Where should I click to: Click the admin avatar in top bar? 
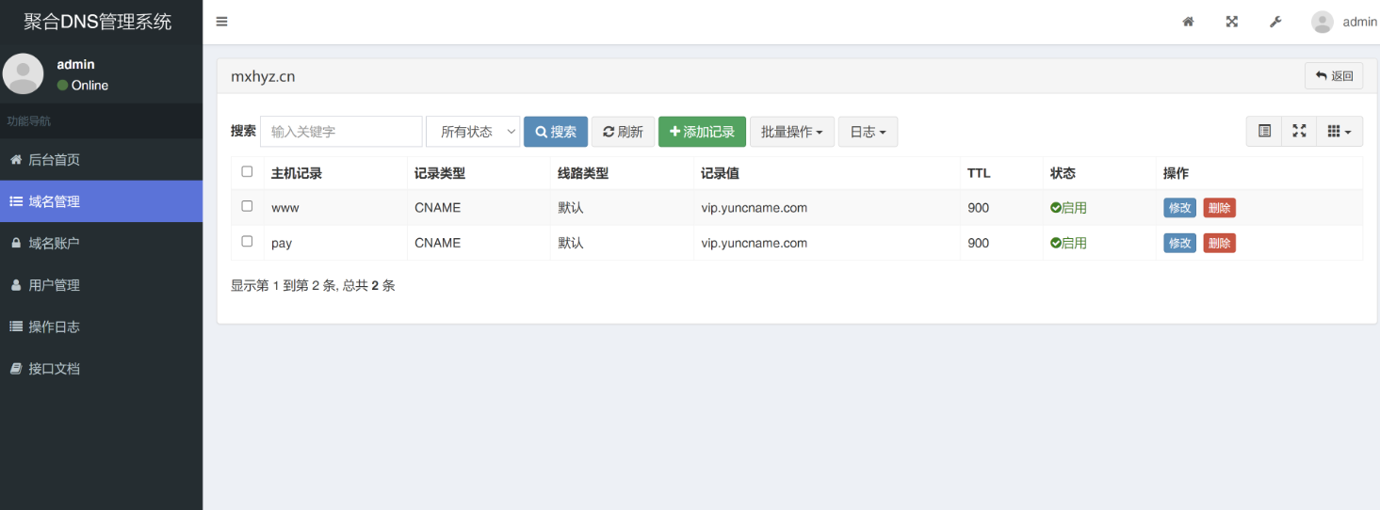(1323, 22)
